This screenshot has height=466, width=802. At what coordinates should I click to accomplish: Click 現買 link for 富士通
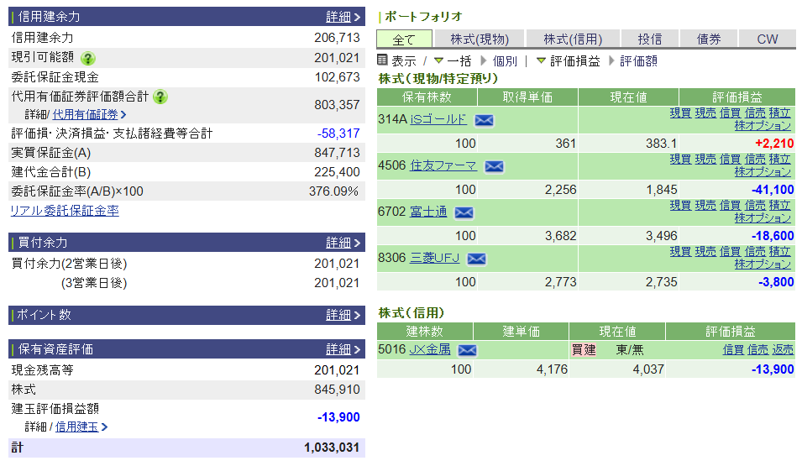680,205
